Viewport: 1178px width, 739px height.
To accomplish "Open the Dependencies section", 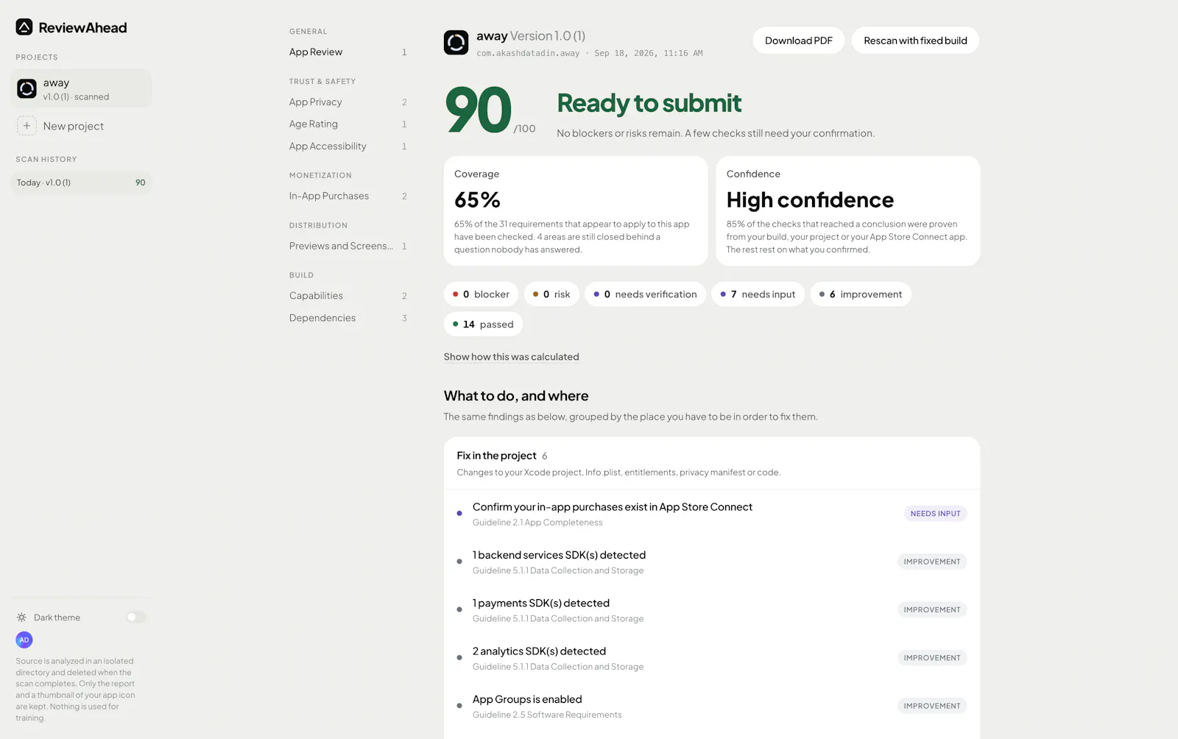I will 348,318.
